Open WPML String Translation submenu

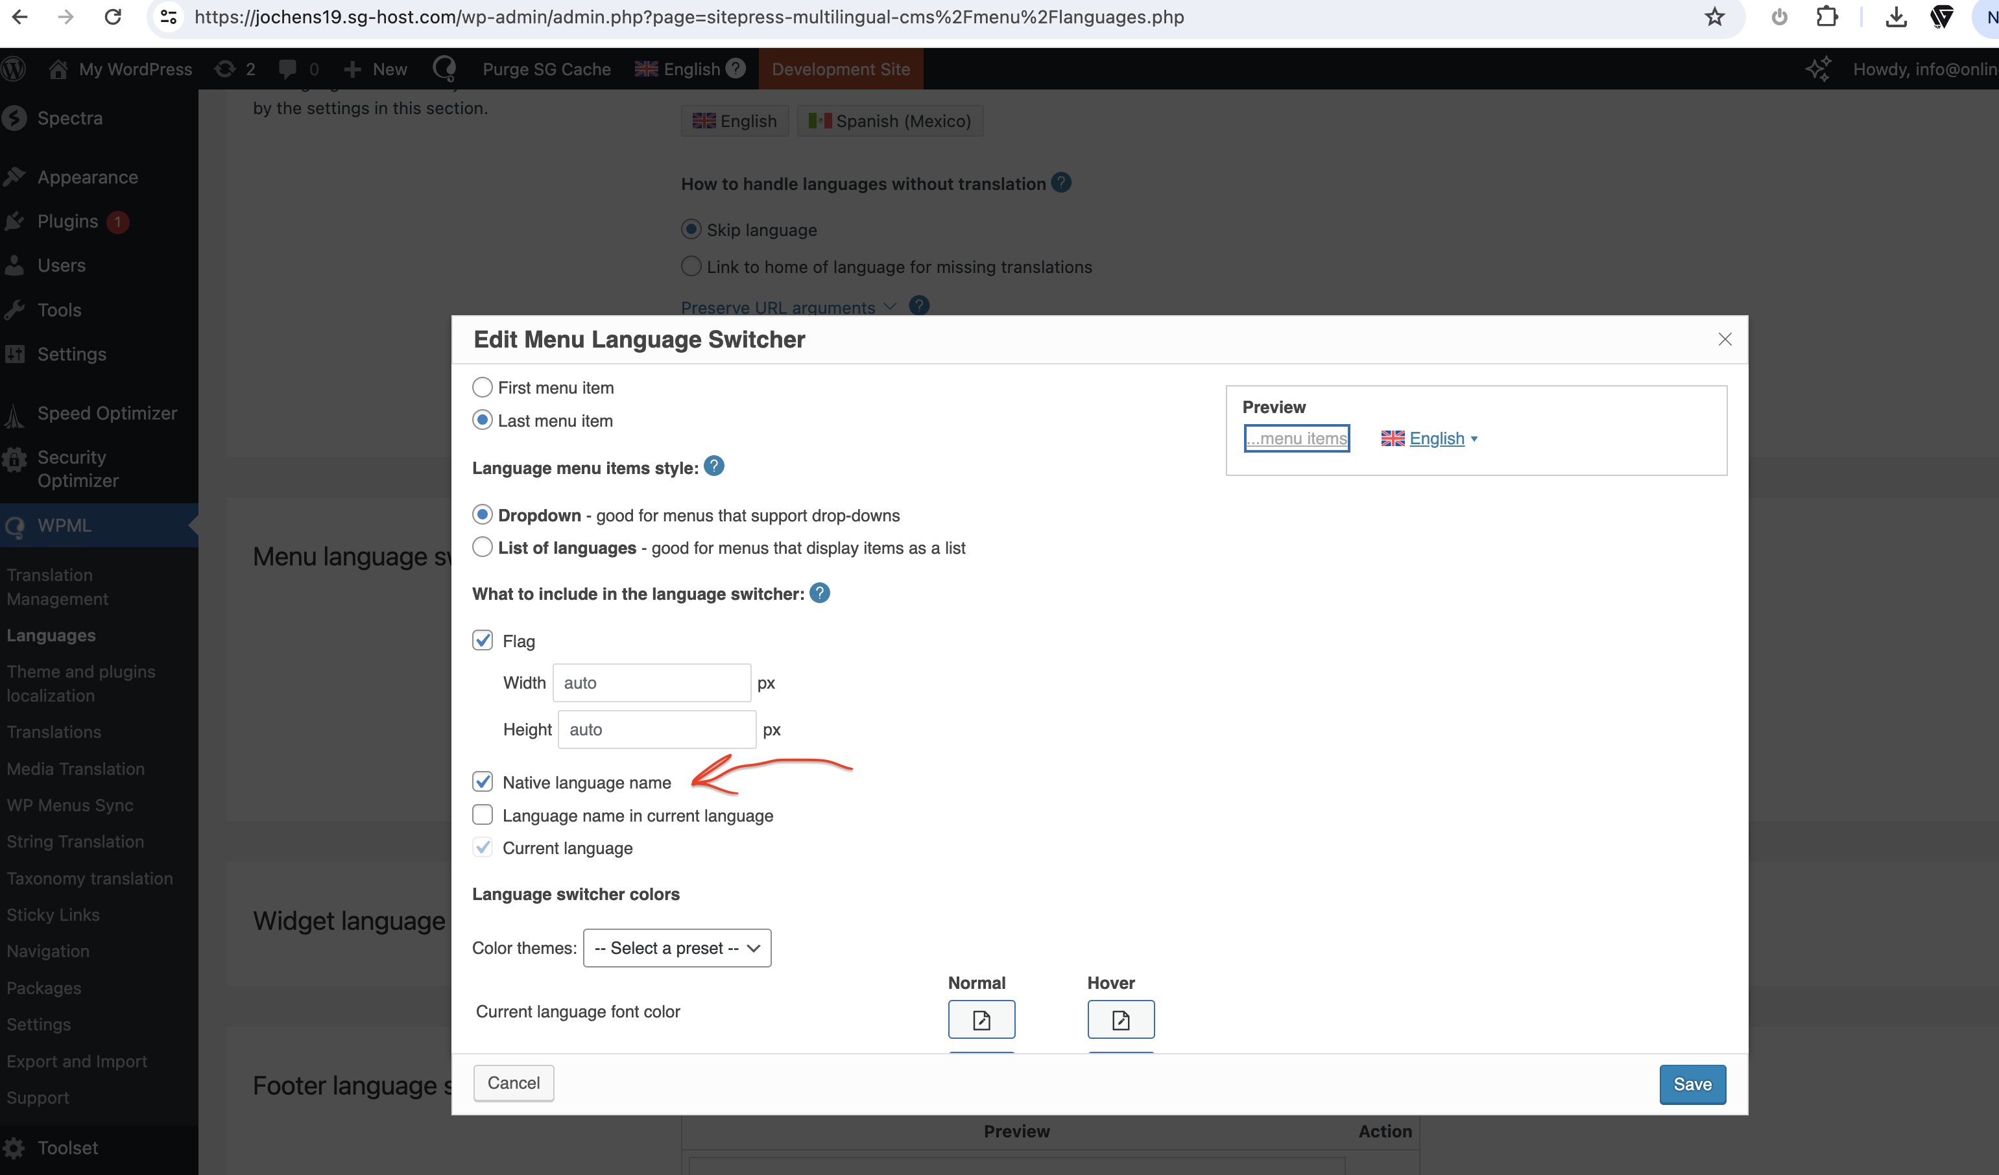point(75,841)
